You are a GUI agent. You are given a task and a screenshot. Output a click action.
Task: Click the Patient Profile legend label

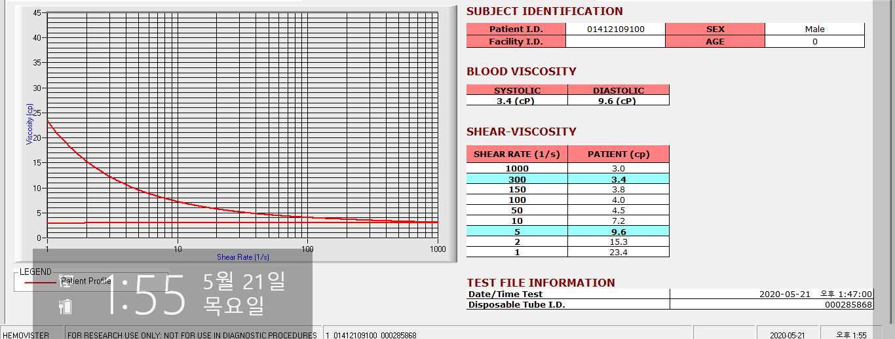86,281
